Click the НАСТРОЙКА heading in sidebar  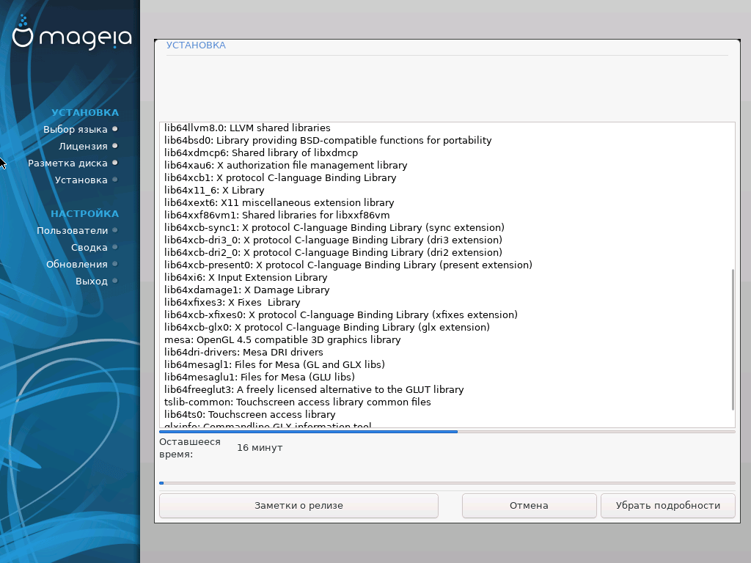coord(84,213)
